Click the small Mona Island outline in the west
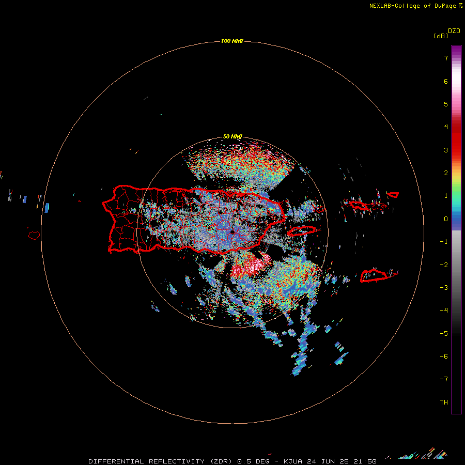 tap(34, 236)
